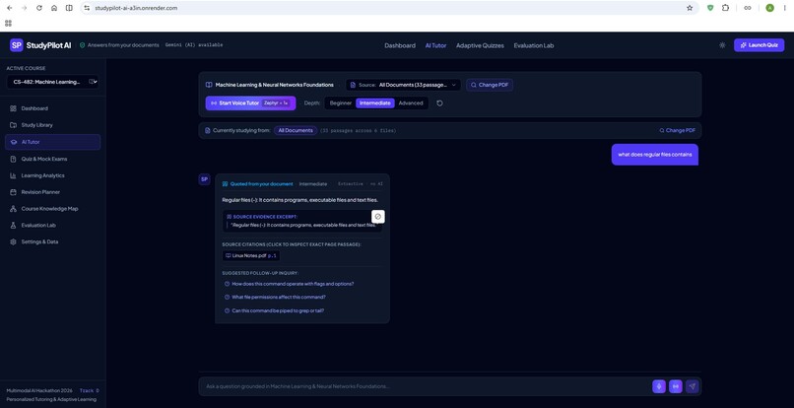794x408 pixels.
Task: Select the Intermediate depth level
Action: [x=374, y=102]
